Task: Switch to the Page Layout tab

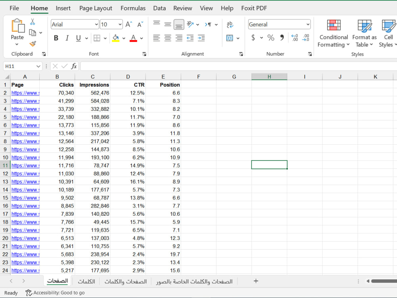Action: click(96, 8)
